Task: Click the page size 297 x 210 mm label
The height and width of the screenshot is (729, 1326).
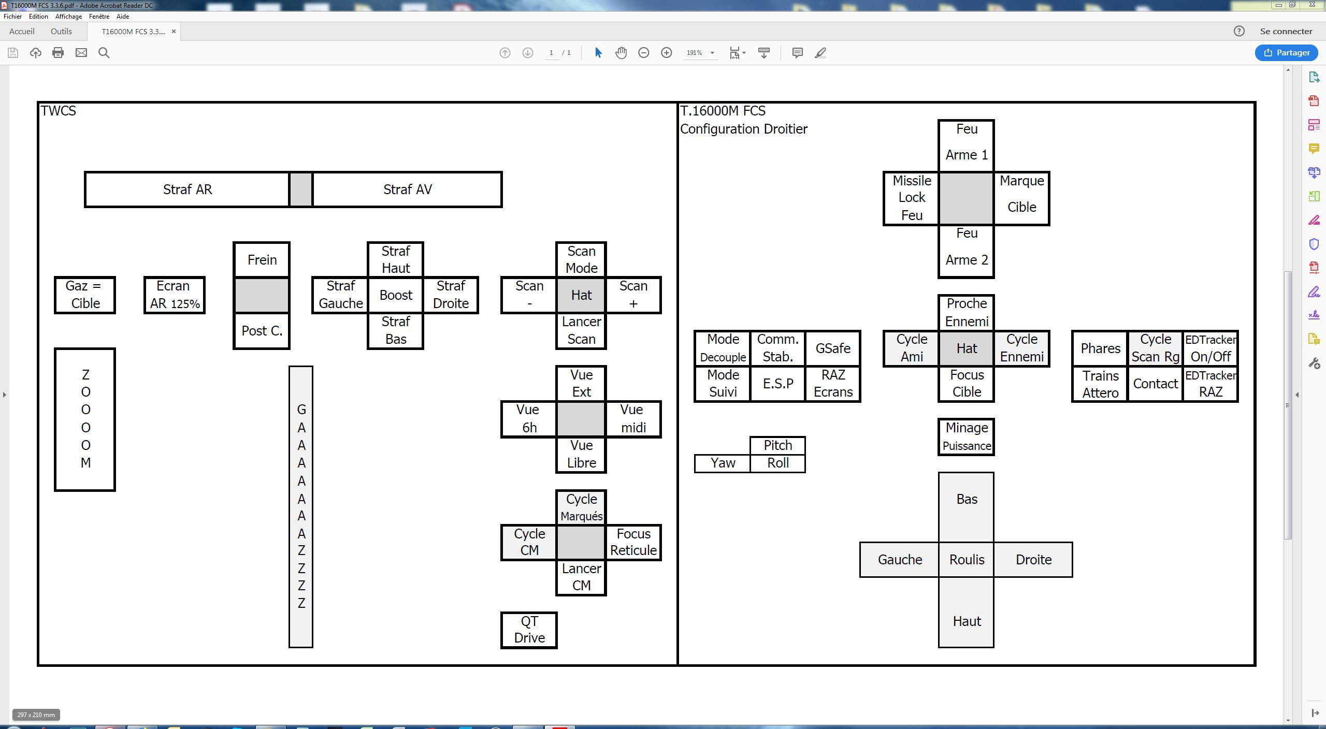Action: (36, 715)
